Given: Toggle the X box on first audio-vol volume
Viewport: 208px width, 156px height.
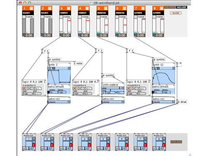Looking at the screenshot, I should tap(69, 102).
